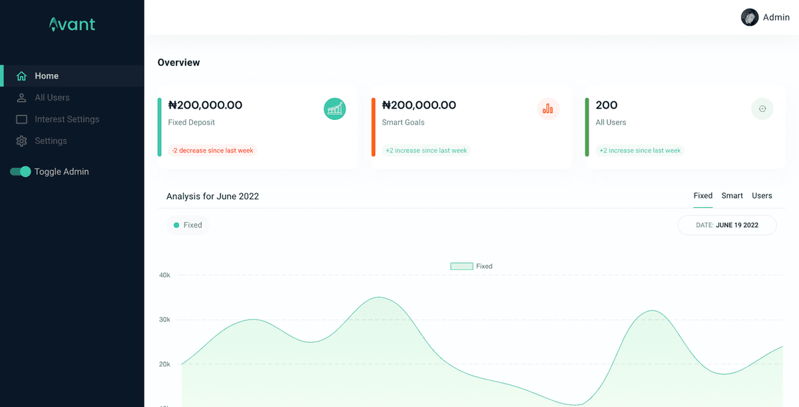The image size is (799, 407).
Task: Switch to the Users analysis tab
Action: coord(762,196)
